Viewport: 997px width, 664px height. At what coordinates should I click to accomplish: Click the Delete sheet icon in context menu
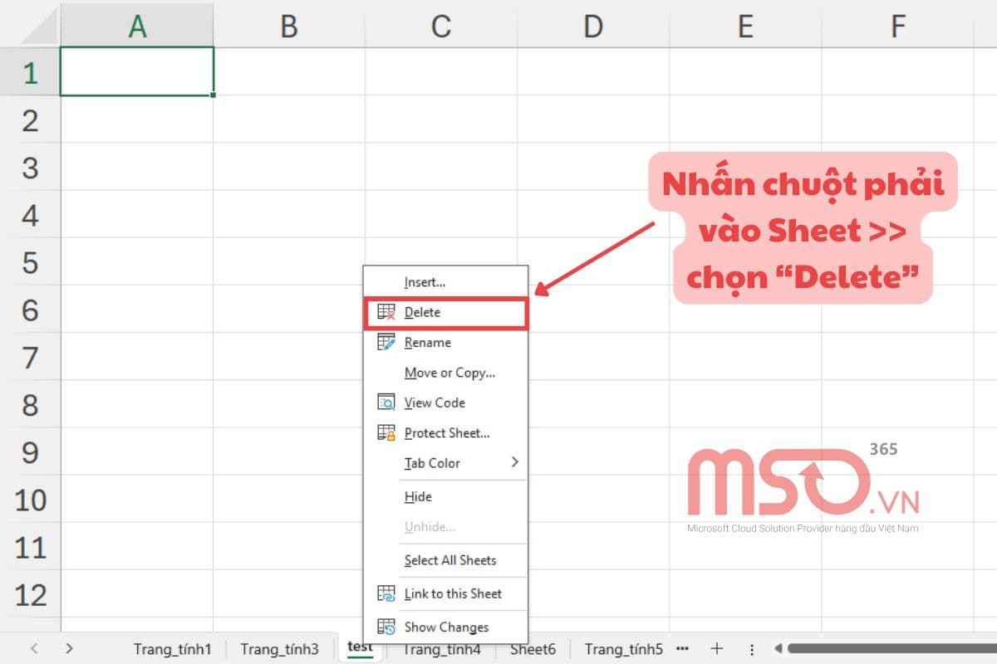386,312
